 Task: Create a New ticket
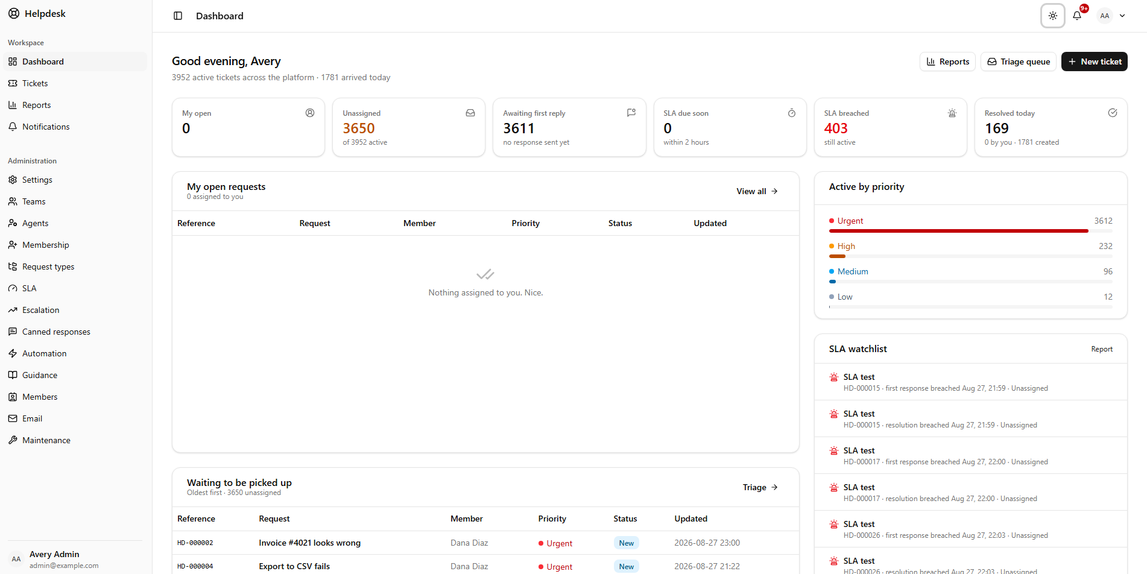point(1095,61)
